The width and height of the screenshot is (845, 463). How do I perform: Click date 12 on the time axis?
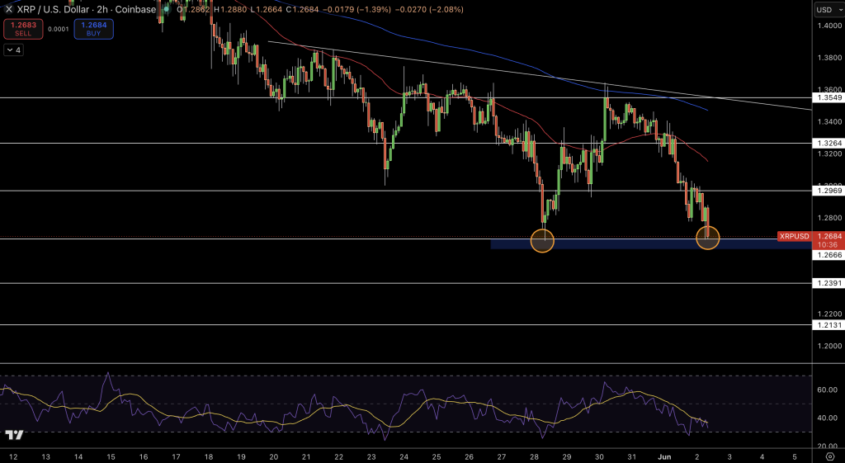pyautogui.click(x=13, y=456)
